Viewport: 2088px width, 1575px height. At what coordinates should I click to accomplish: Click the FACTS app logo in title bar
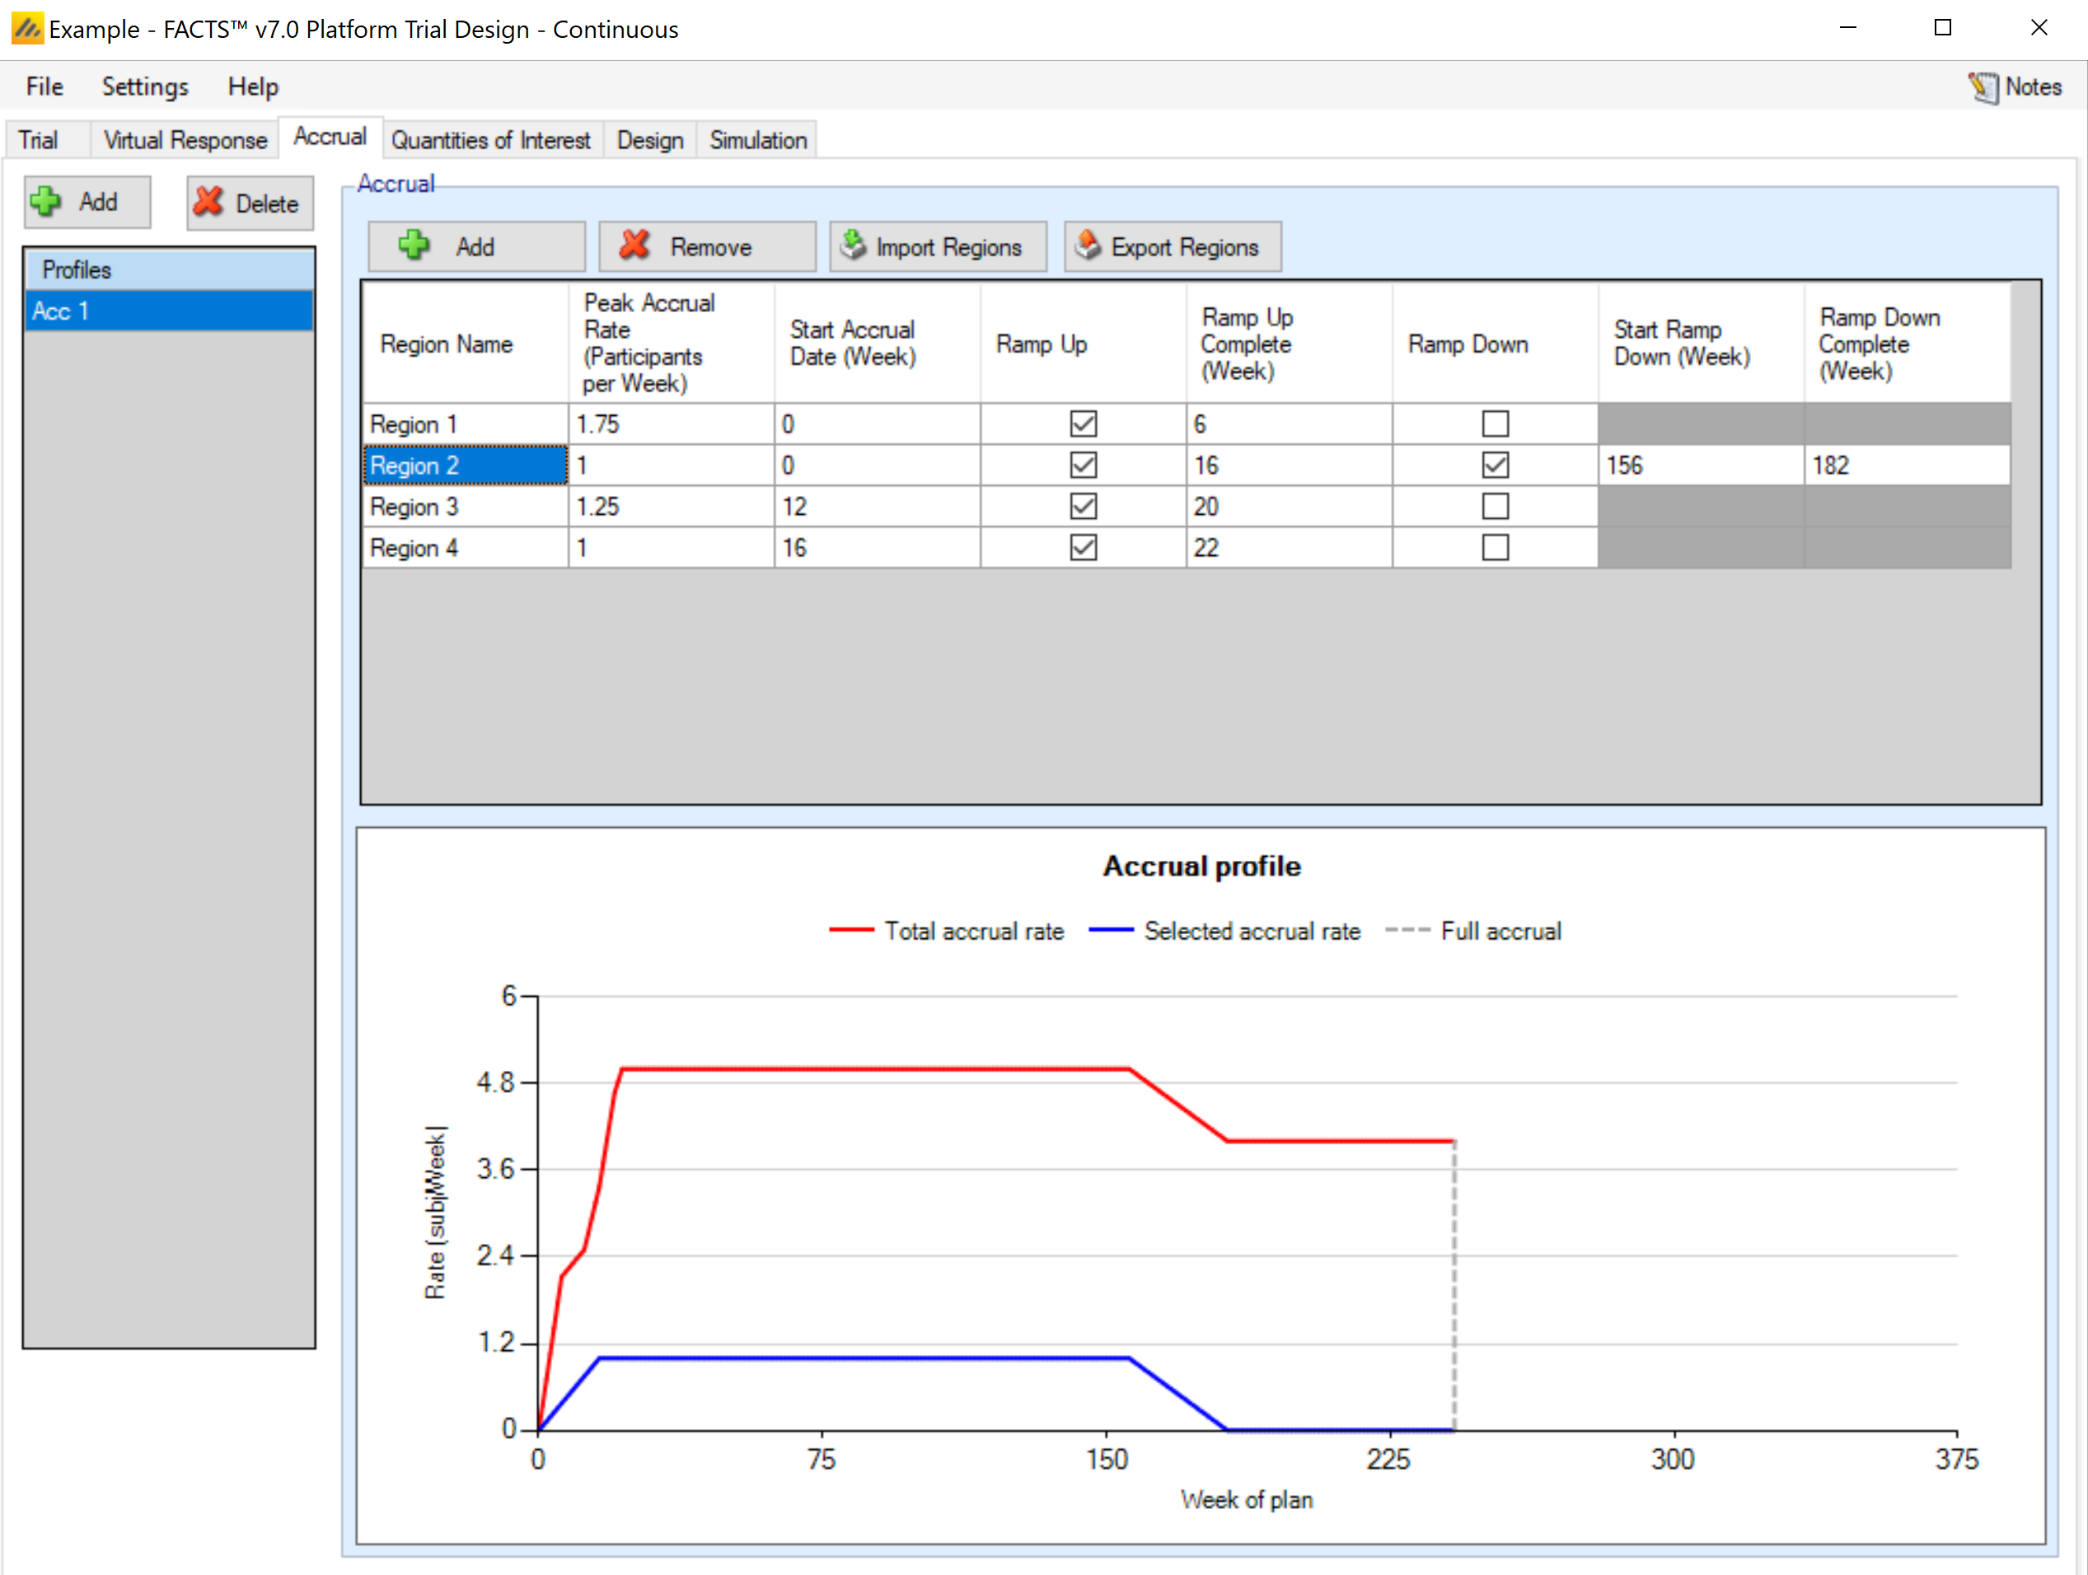[x=26, y=28]
